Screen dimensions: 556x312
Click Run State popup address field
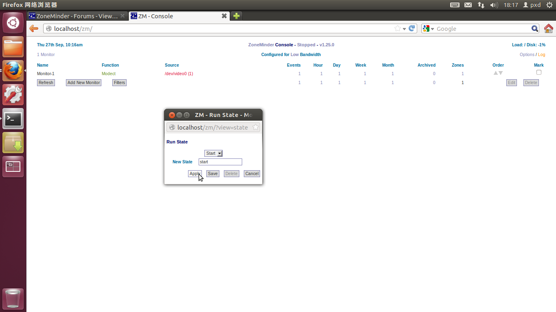(213, 127)
